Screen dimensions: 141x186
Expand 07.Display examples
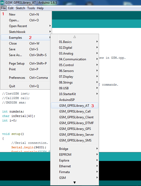pos(74,77)
